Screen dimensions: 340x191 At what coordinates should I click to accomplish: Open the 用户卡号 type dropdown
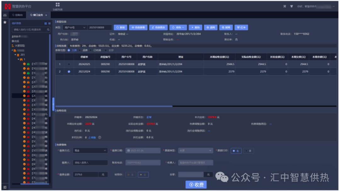75,27
